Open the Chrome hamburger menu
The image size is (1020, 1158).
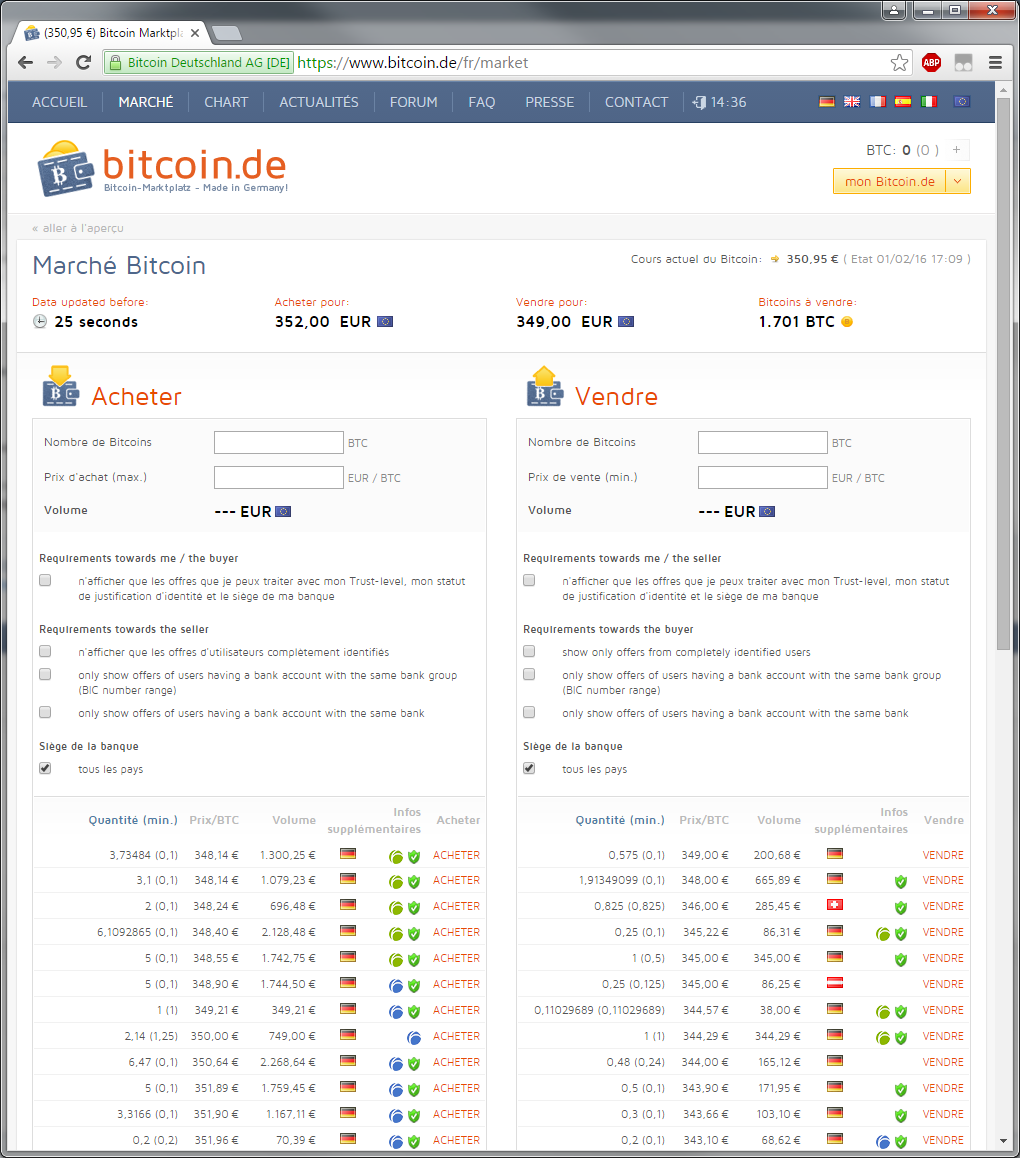pos(995,63)
